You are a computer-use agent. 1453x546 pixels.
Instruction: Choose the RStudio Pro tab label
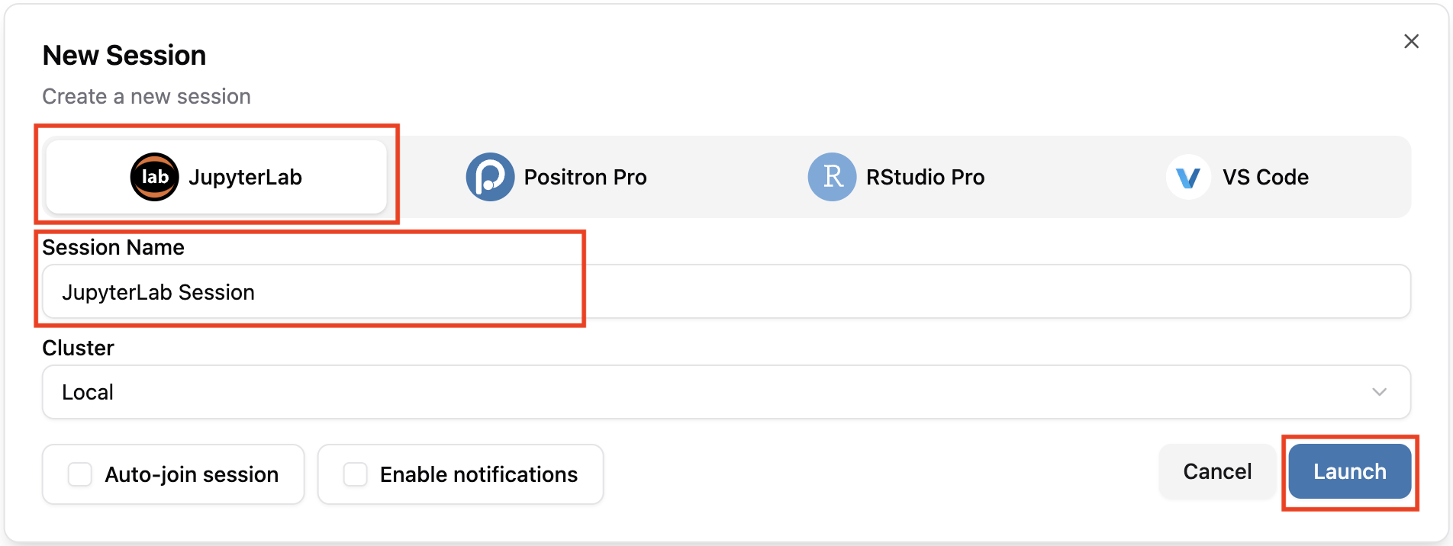925,177
